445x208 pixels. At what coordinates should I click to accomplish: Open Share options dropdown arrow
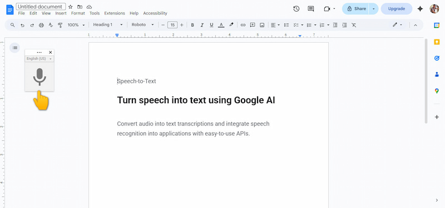click(373, 9)
